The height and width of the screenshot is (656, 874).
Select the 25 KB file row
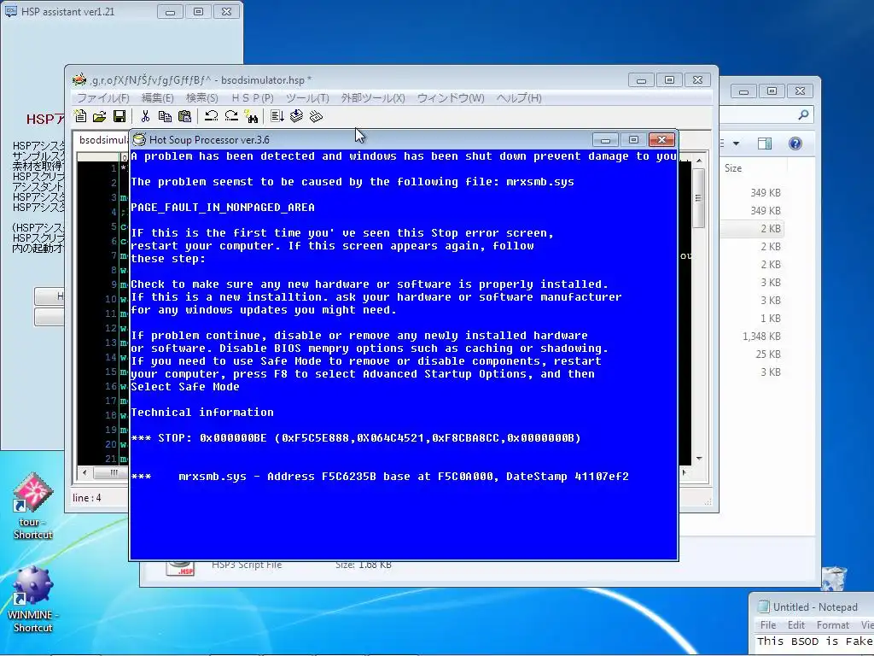(x=753, y=354)
